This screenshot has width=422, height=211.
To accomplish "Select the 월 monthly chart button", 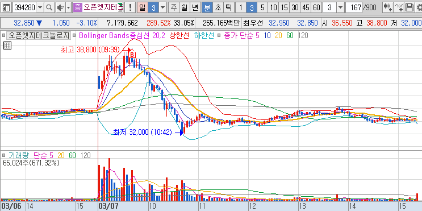I will 184,7.
